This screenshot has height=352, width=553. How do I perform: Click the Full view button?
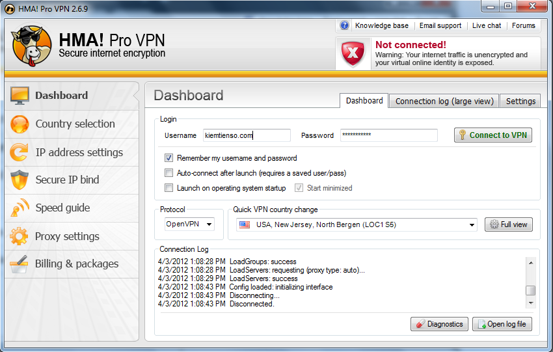click(509, 224)
